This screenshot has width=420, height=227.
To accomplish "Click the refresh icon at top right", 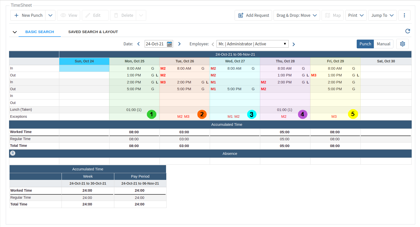I will [x=407, y=31].
